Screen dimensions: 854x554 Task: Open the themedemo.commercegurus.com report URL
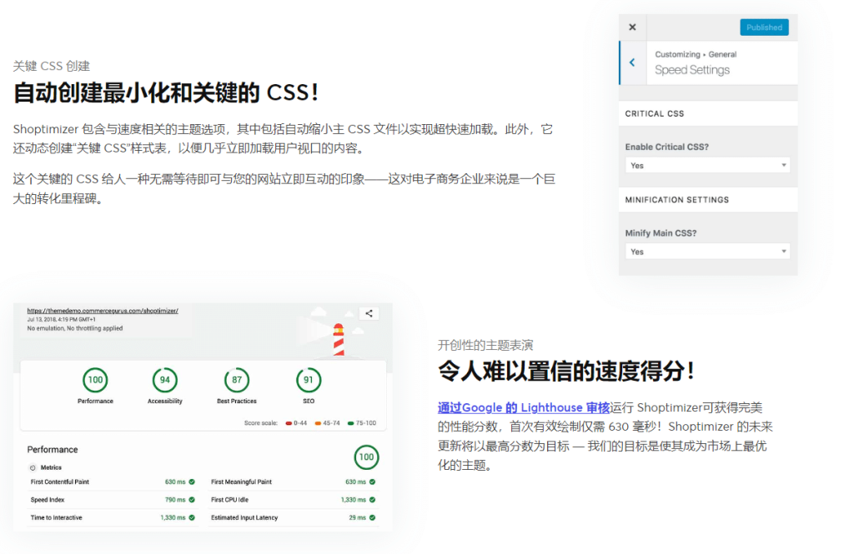click(x=103, y=311)
